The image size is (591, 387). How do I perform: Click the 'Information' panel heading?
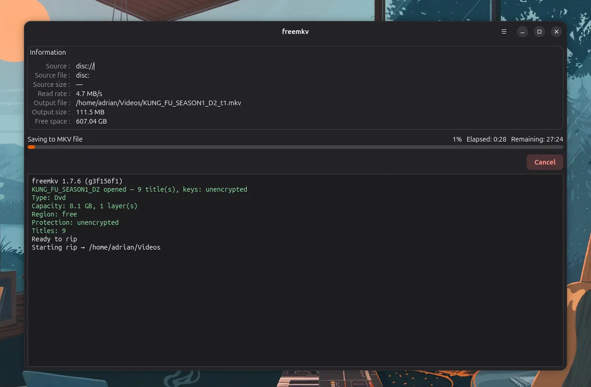(48, 52)
